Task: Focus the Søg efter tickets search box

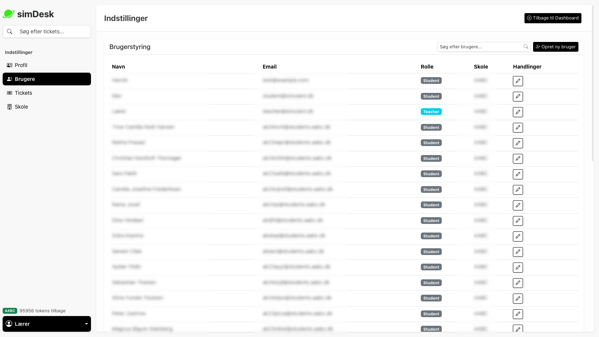Action: (x=52, y=31)
